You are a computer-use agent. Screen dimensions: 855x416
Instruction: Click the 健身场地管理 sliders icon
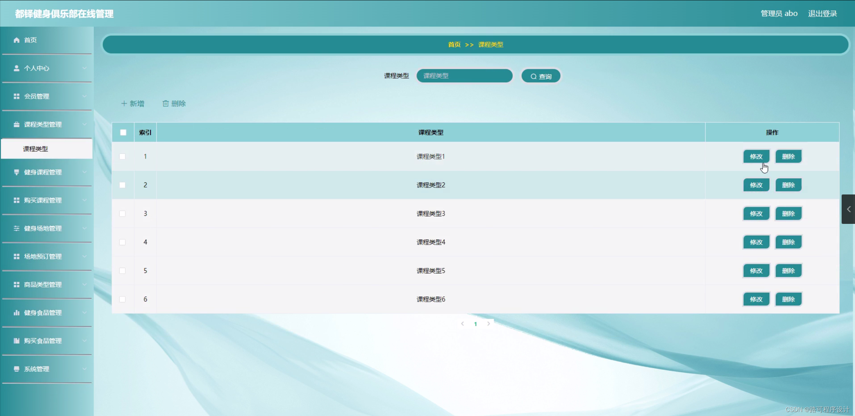click(16, 228)
